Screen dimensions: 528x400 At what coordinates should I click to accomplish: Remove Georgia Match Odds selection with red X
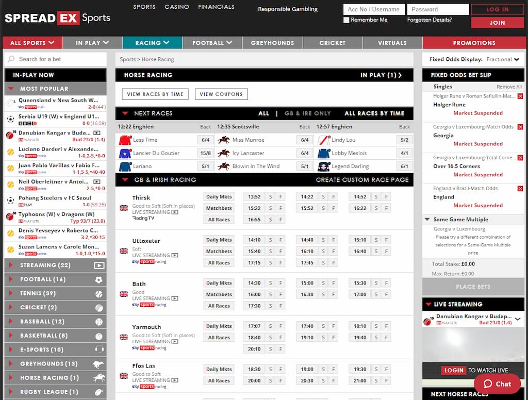[x=520, y=127]
